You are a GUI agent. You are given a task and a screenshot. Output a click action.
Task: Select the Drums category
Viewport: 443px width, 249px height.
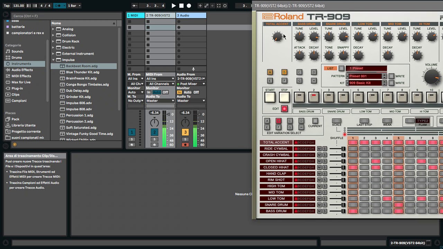17,57
